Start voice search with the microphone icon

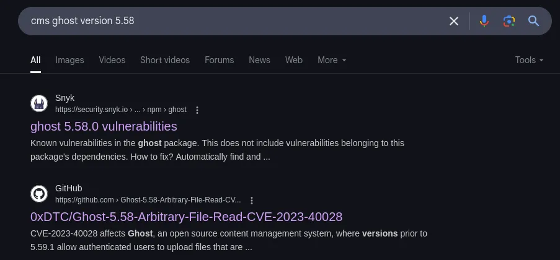(484, 21)
